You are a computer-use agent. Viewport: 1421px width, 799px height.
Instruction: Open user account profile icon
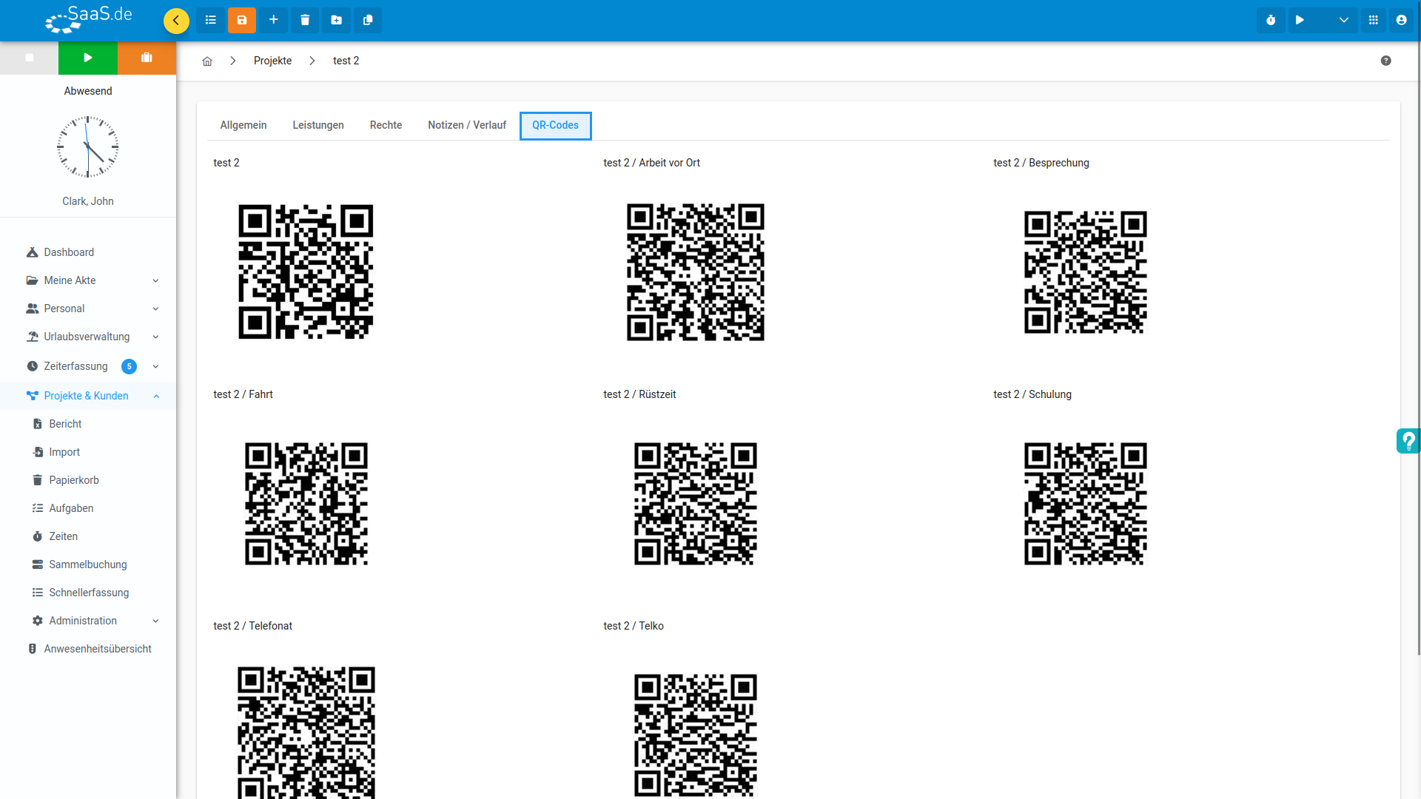click(x=1402, y=20)
